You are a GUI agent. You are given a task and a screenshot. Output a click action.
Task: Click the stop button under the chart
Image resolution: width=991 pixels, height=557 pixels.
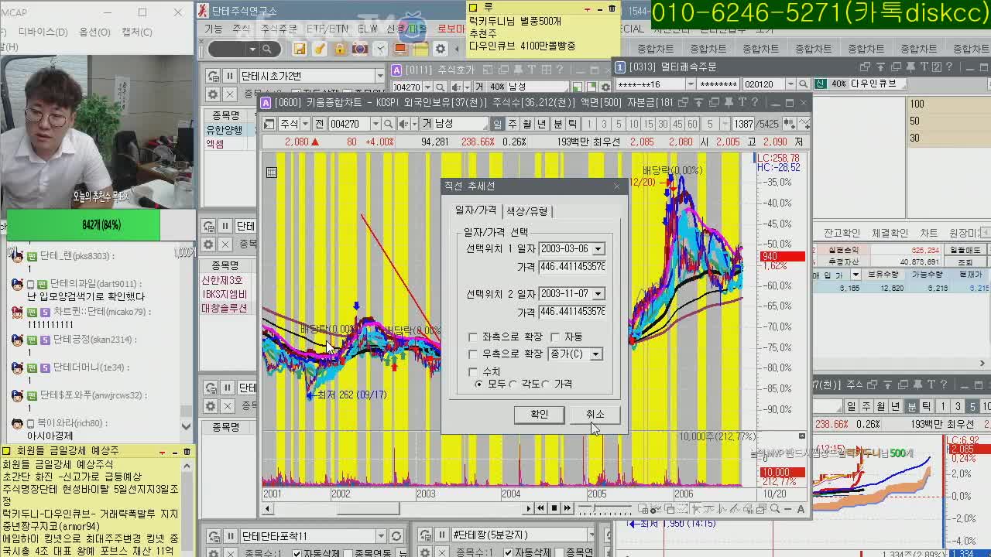(x=554, y=508)
